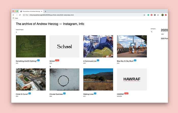Open the Chrome profile avatar

(162, 15)
